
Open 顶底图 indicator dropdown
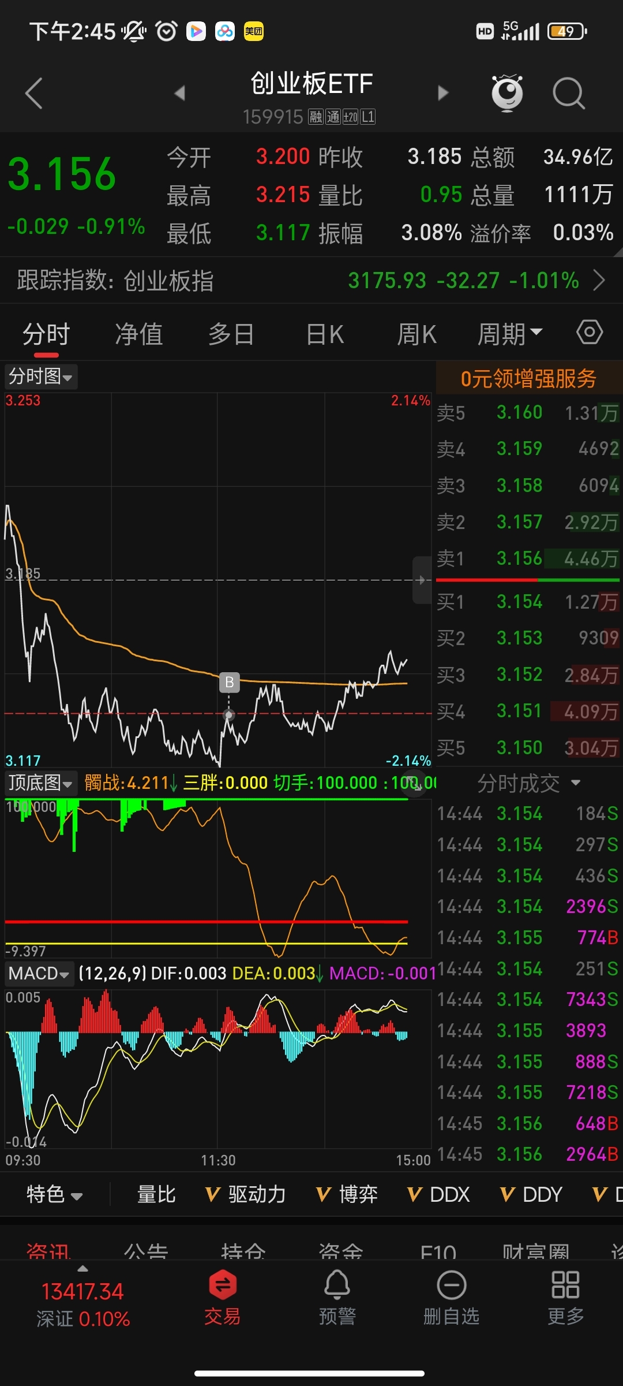pyautogui.click(x=40, y=783)
